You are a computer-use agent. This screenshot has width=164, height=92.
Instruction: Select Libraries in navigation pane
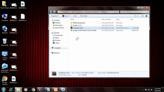(x=57, y=33)
